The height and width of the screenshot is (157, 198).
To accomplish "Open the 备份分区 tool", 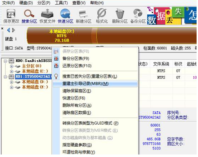I will pos(138,16).
